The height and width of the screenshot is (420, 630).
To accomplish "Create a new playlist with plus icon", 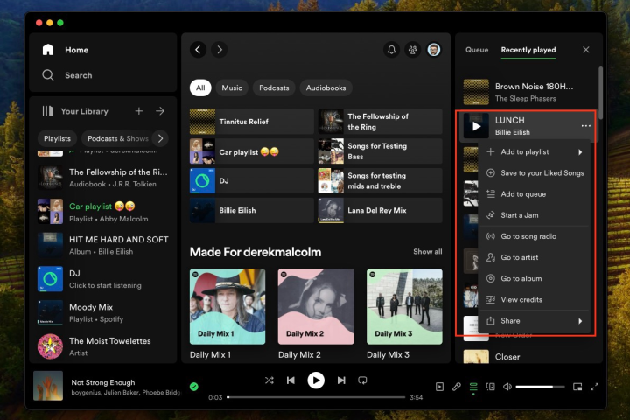I will point(138,111).
